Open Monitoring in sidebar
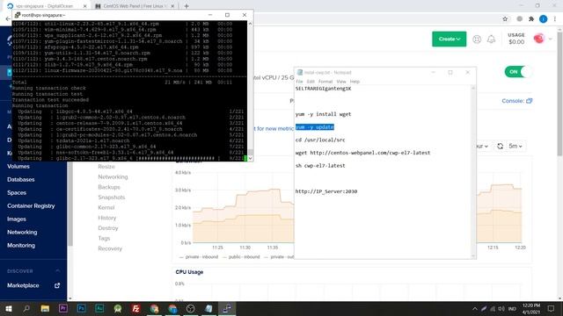The width and height of the screenshot is (563, 316). point(21,246)
